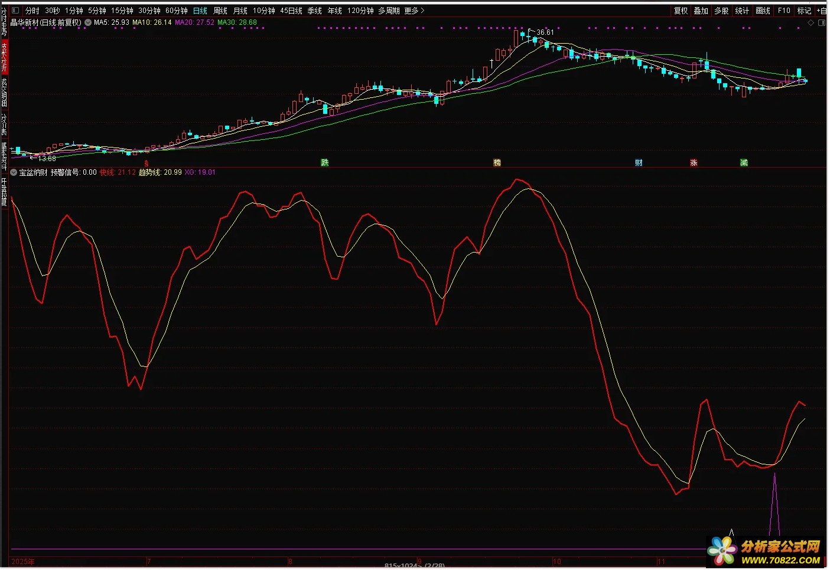The height and width of the screenshot is (570, 830).
Task: Expand dropdown arrow before 宝盆纳财 indicator
Action: pyautogui.click(x=14, y=172)
